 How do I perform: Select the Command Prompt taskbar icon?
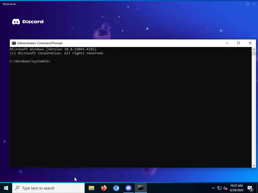click(x=141, y=188)
